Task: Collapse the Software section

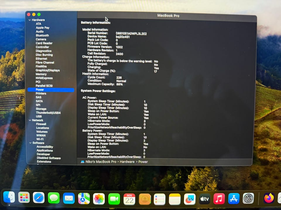Action: click(30, 143)
